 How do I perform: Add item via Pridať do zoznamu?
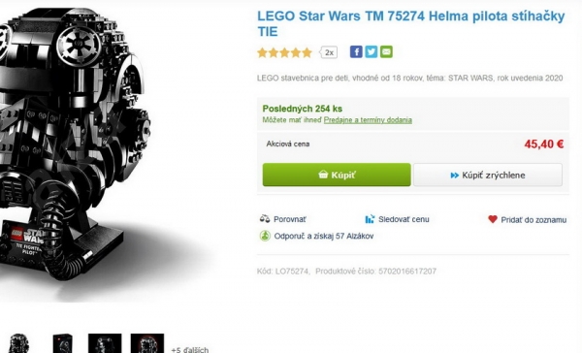pyautogui.click(x=533, y=220)
